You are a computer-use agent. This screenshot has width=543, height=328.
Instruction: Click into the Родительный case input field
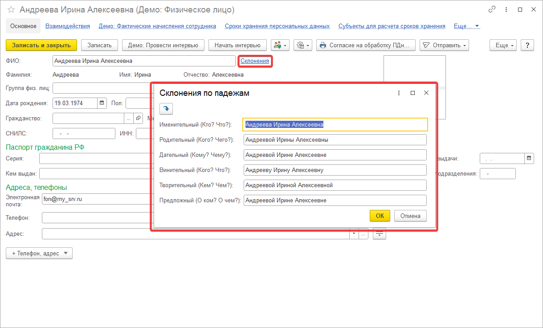coord(335,140)
